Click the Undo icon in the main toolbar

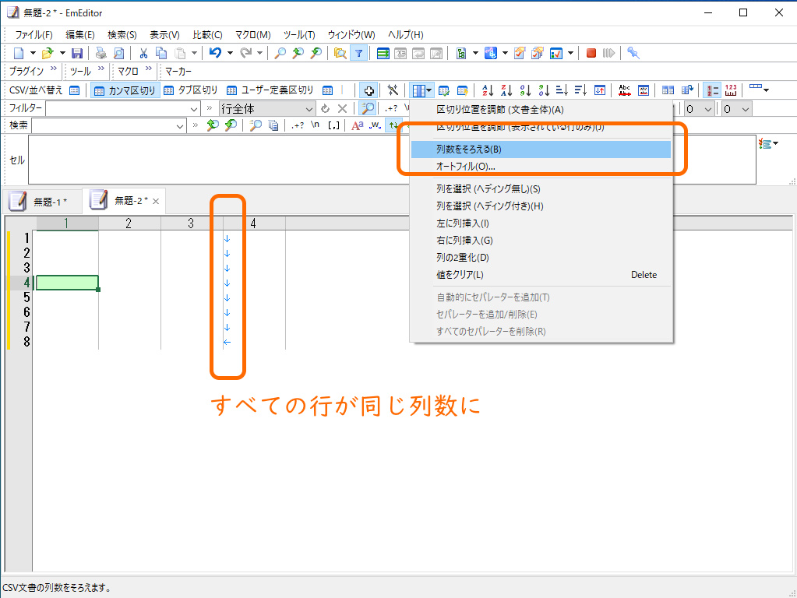216,52
